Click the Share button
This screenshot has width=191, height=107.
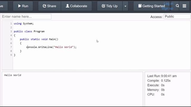tap(50, 6)
